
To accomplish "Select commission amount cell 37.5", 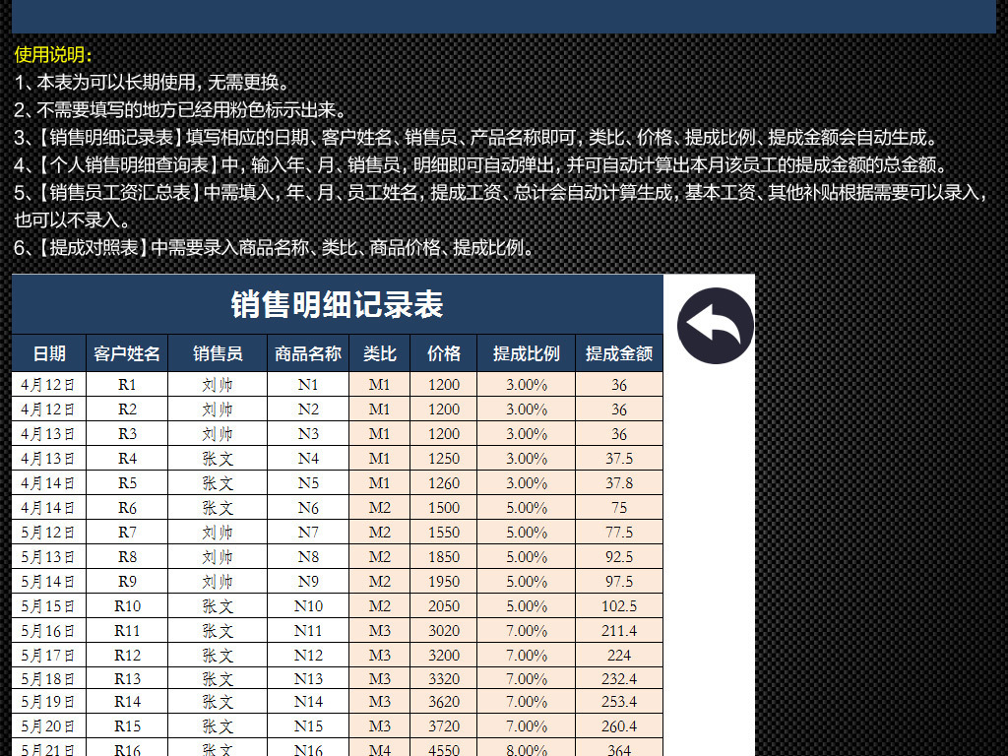I will tap(619, 459).
